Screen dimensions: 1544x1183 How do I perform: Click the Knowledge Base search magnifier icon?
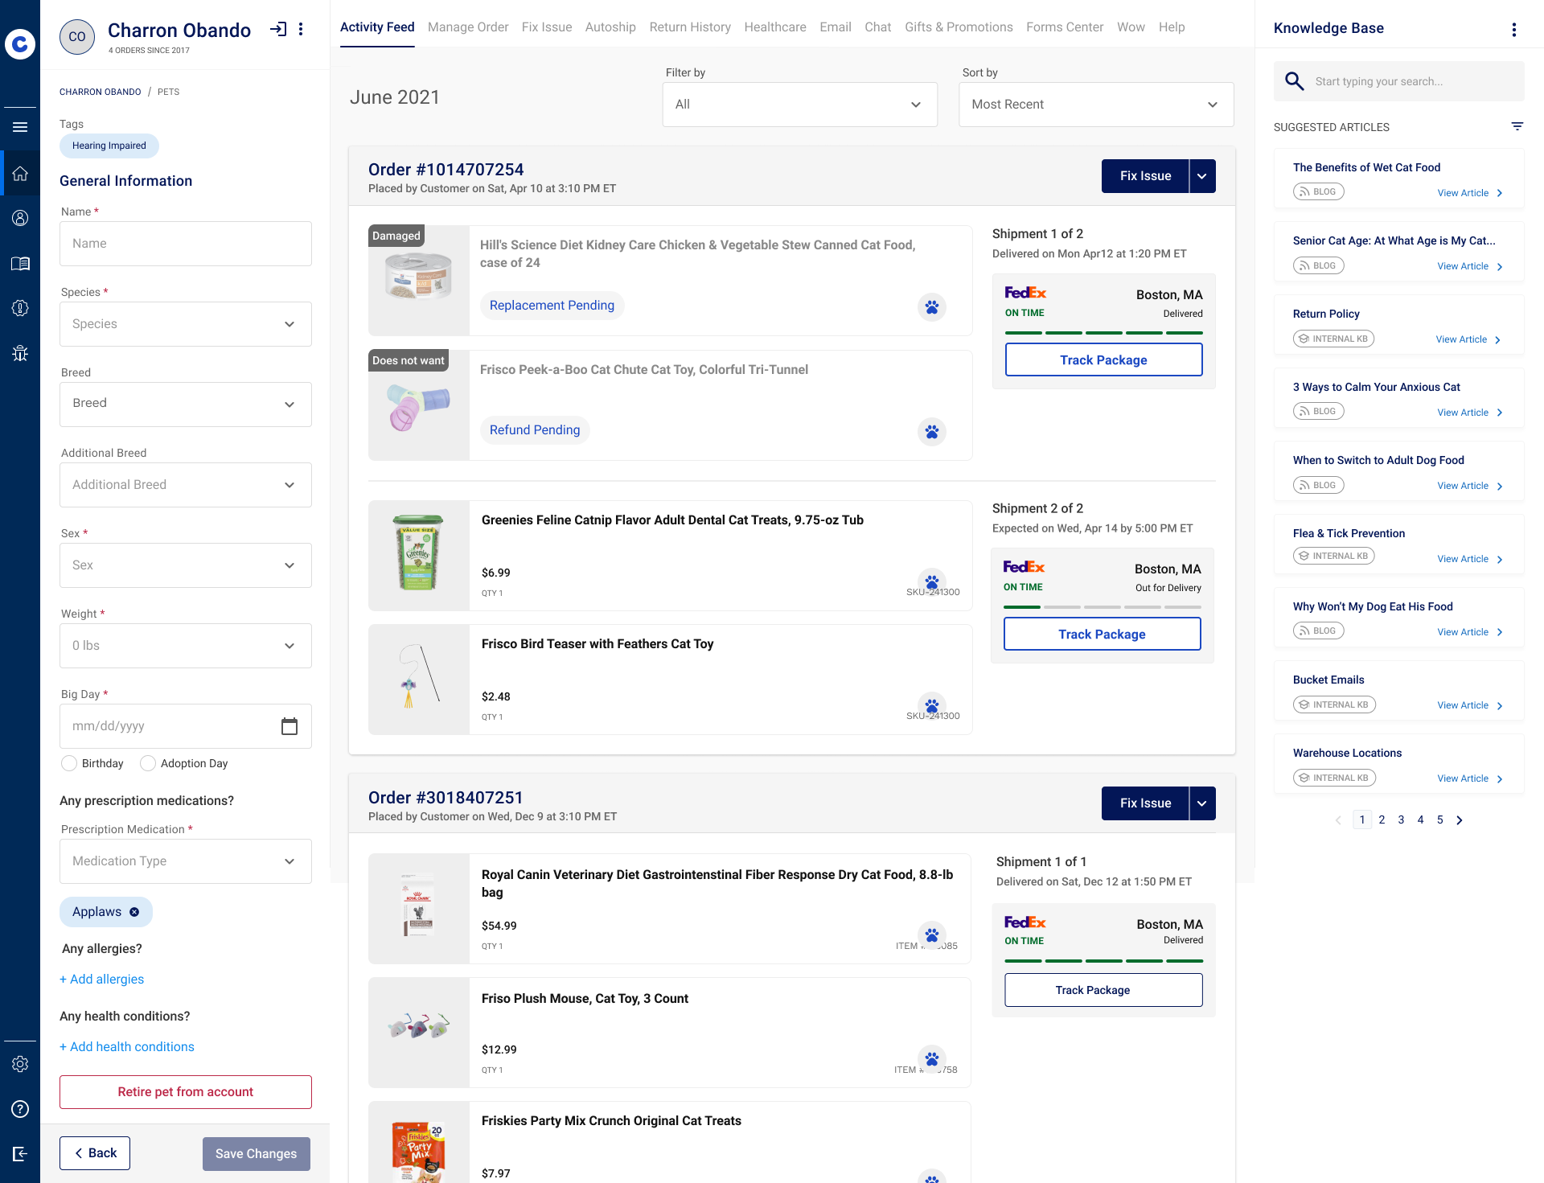[1294, 81]
